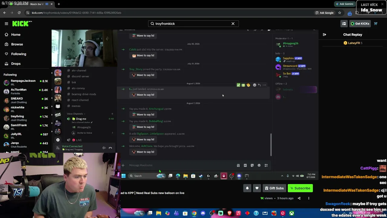Toggle the microphone icon in streamed tray
This screenshot has height=218, width=387.
pyautogui.click(x=288, y=176)
